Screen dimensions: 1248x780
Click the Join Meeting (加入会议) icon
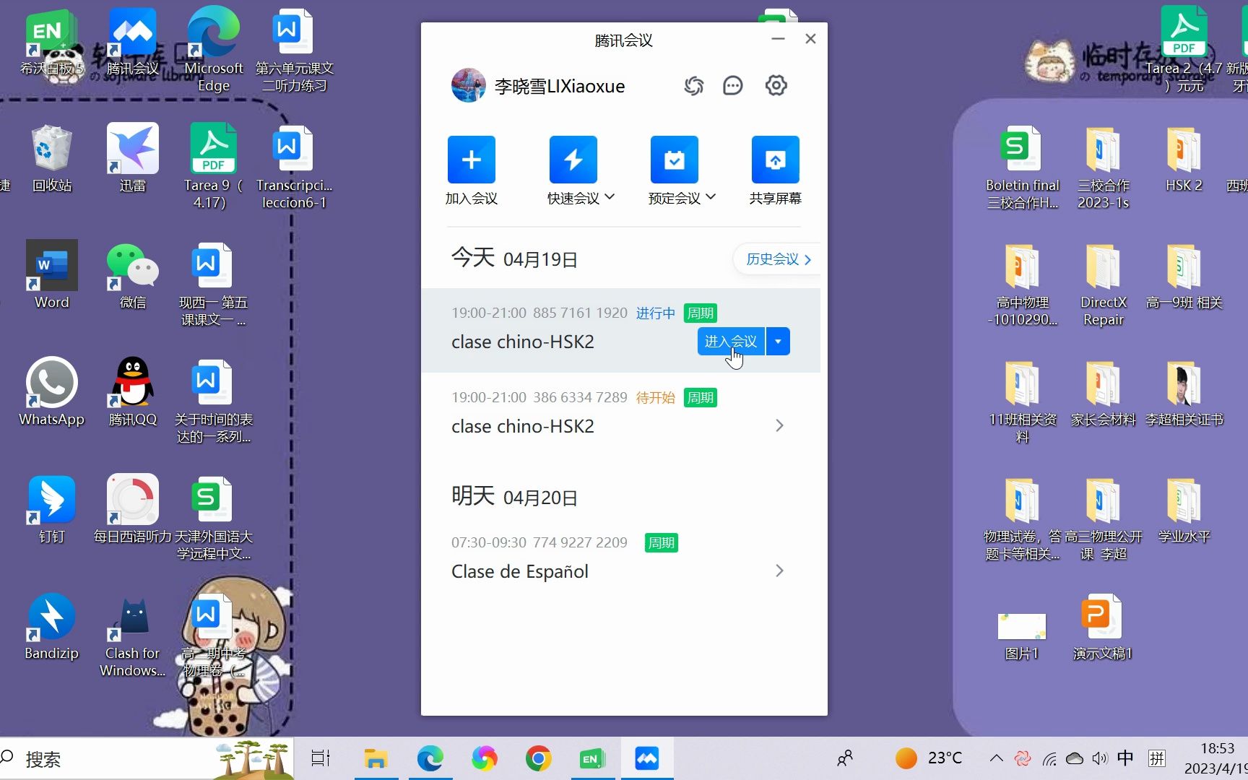(x=471, y=160)
